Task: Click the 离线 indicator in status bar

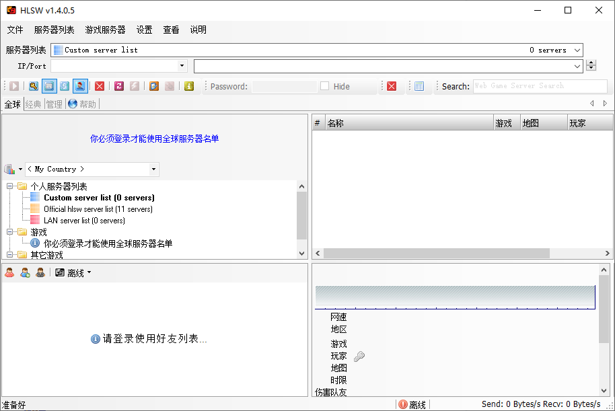Action: [412, 404]
